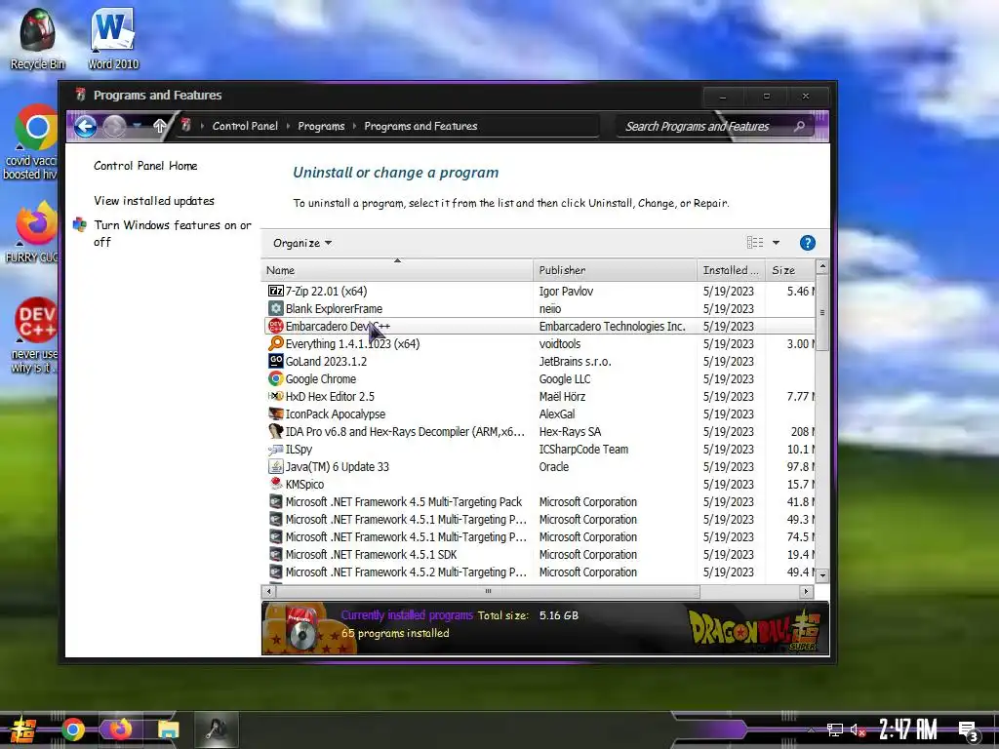Select .NET Framework 4.5.2 Multi-Targeting entry
Screen dimensions: 999x749
pyautogui.click(x=539, y=572)
